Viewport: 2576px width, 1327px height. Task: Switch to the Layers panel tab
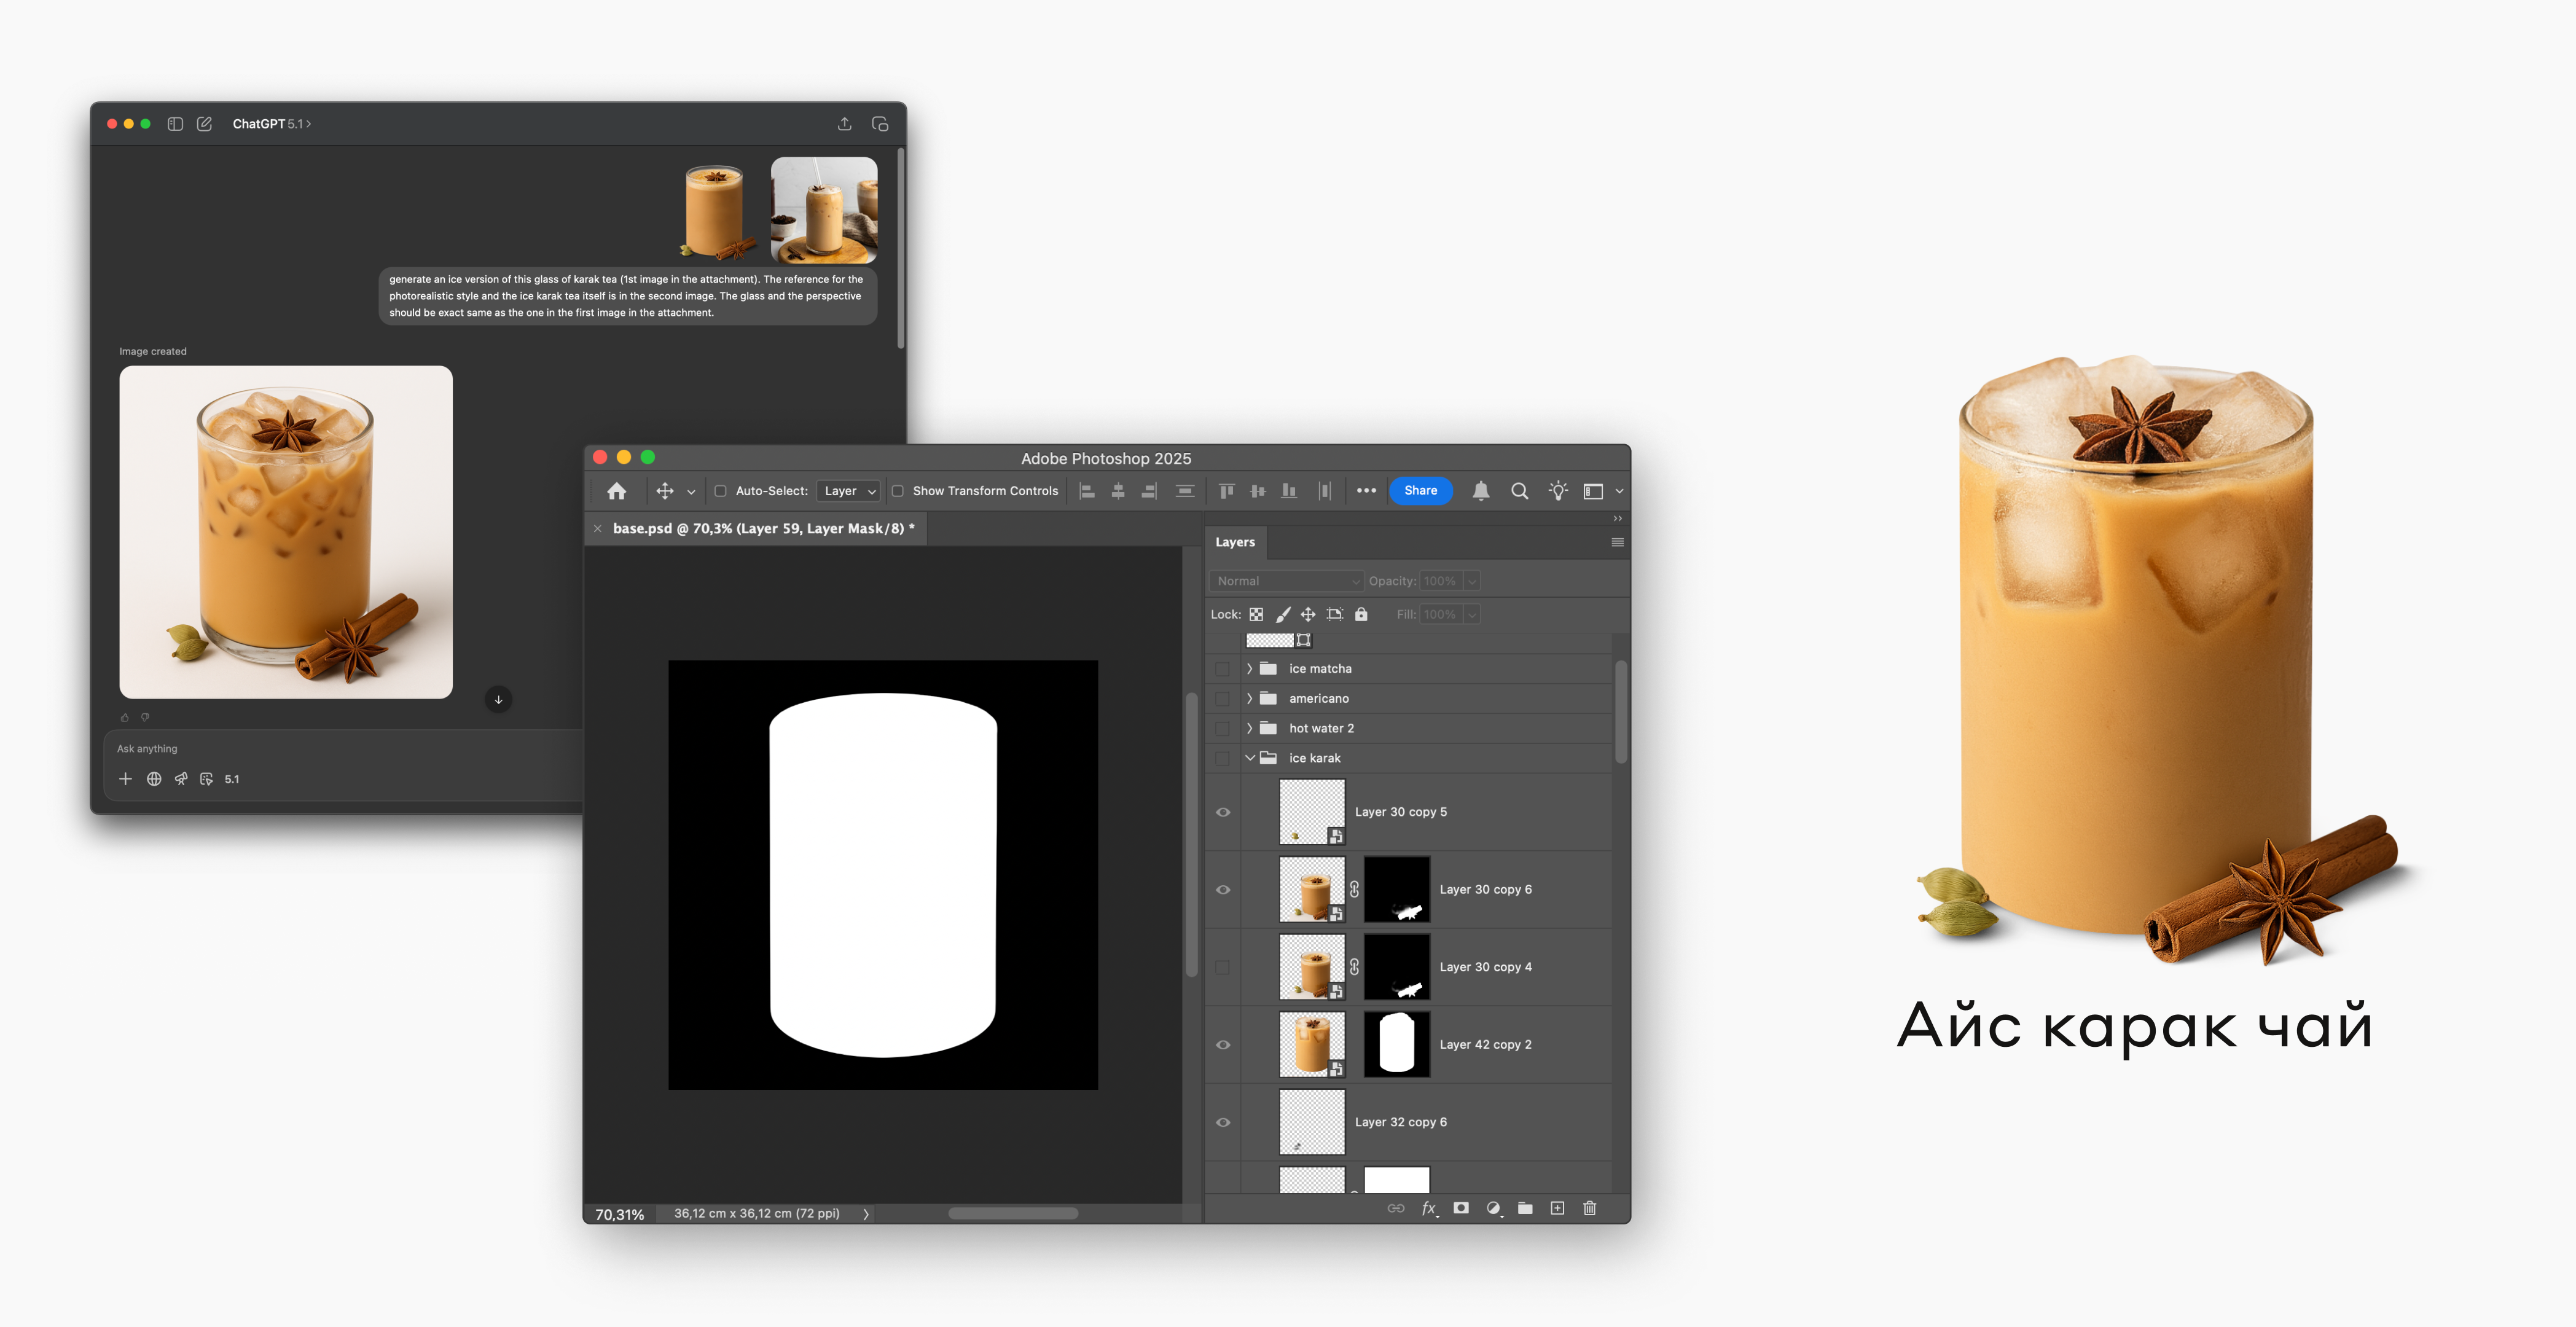point(1235,542)
